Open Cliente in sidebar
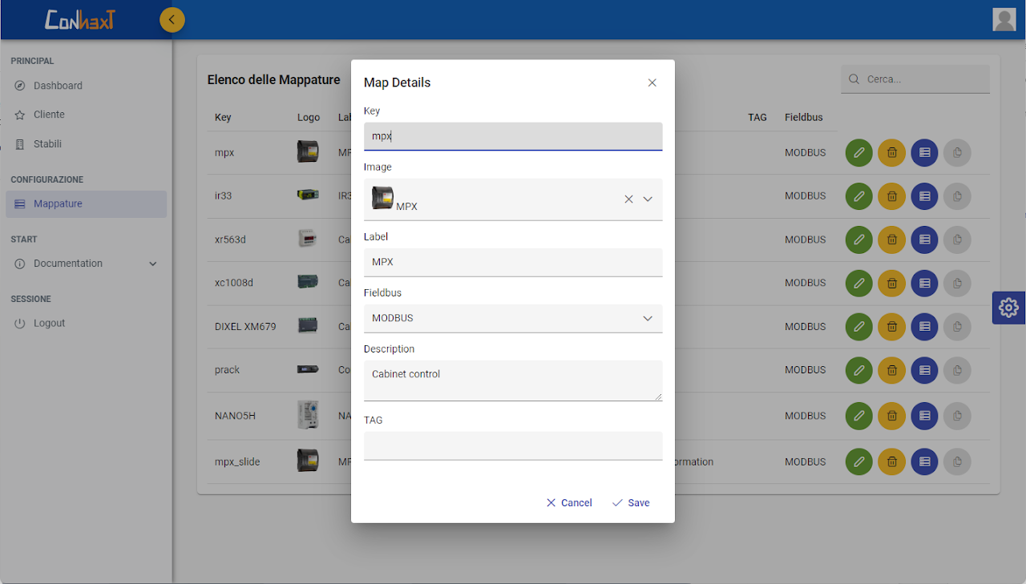Screen dimensions: 1026x584 49,115
